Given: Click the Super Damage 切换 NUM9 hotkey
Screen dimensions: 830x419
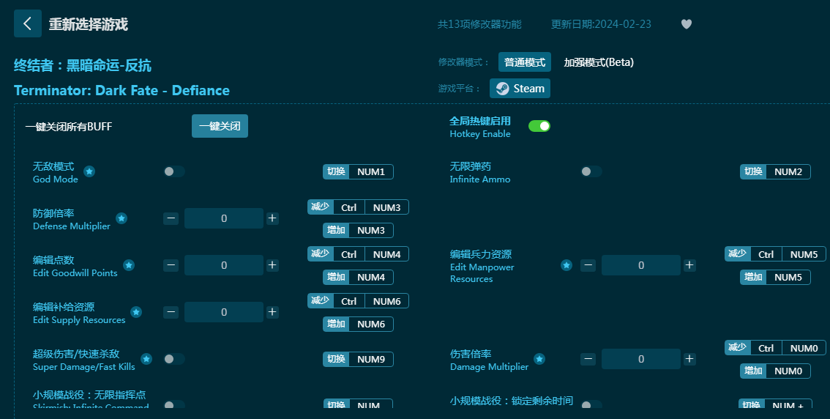Looking at the screenshot, I should point(359,359).
